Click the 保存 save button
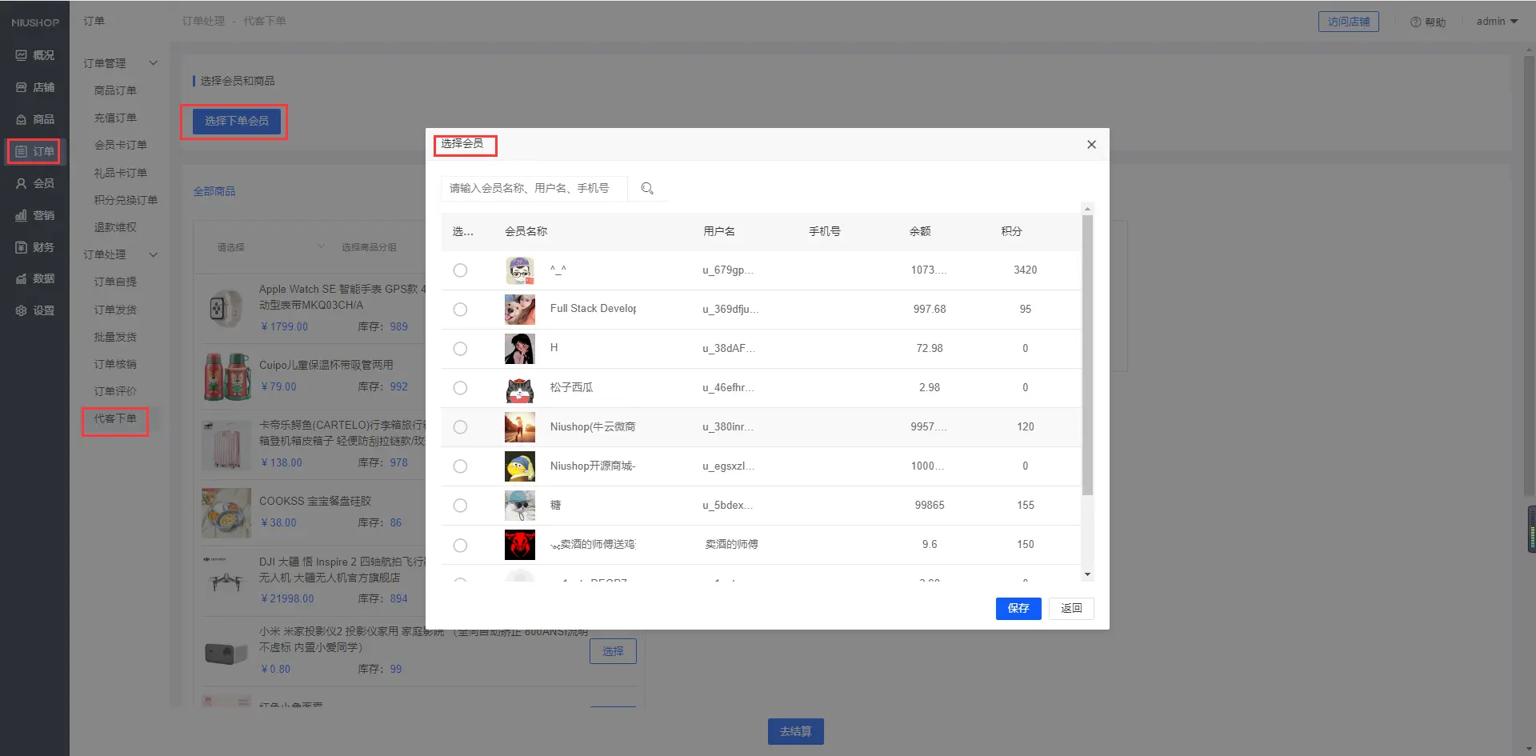The width and height of the screenshot is (1536, 756). tap(1018, 609)
